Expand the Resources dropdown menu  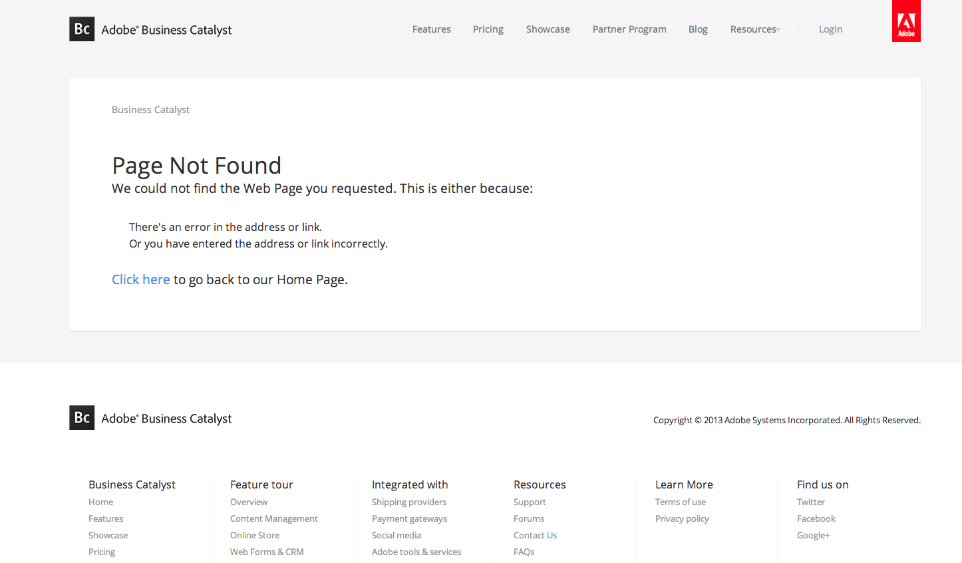(x=754, y=29)
